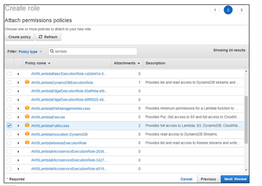Expand the AWSLambdaFullAccess row details arrow

[x=18, y=126]
